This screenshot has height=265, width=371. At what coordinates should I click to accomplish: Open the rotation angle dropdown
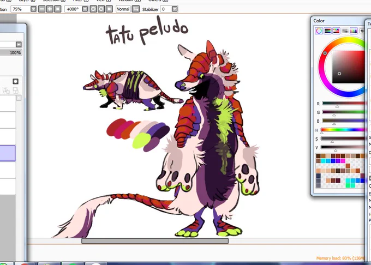click(x=85, y=9)
